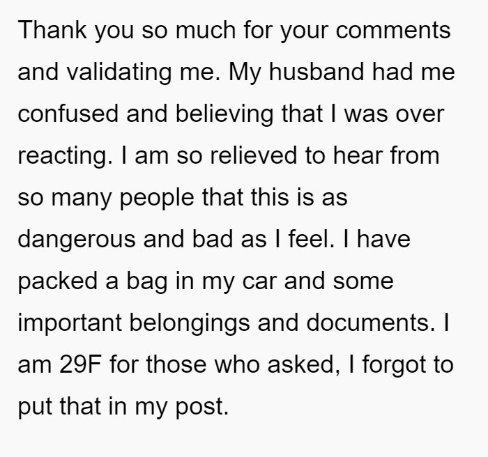Click the text "29F"
Image resolution: width=488 pixels, height=457 pixels.
[x=80, y=364]
